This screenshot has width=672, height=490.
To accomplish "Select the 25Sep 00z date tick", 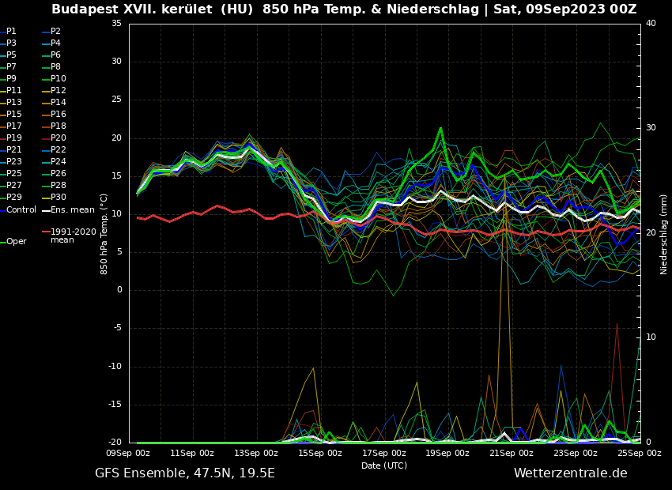I will (x=639, y=453).
